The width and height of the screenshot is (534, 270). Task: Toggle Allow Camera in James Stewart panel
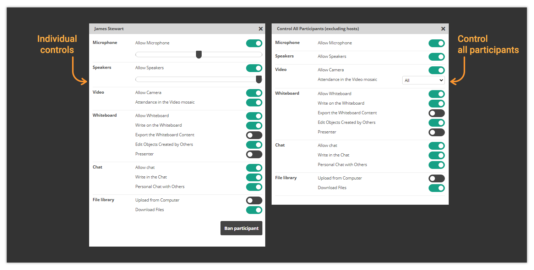pyautogui.click(x=254, y=93)
